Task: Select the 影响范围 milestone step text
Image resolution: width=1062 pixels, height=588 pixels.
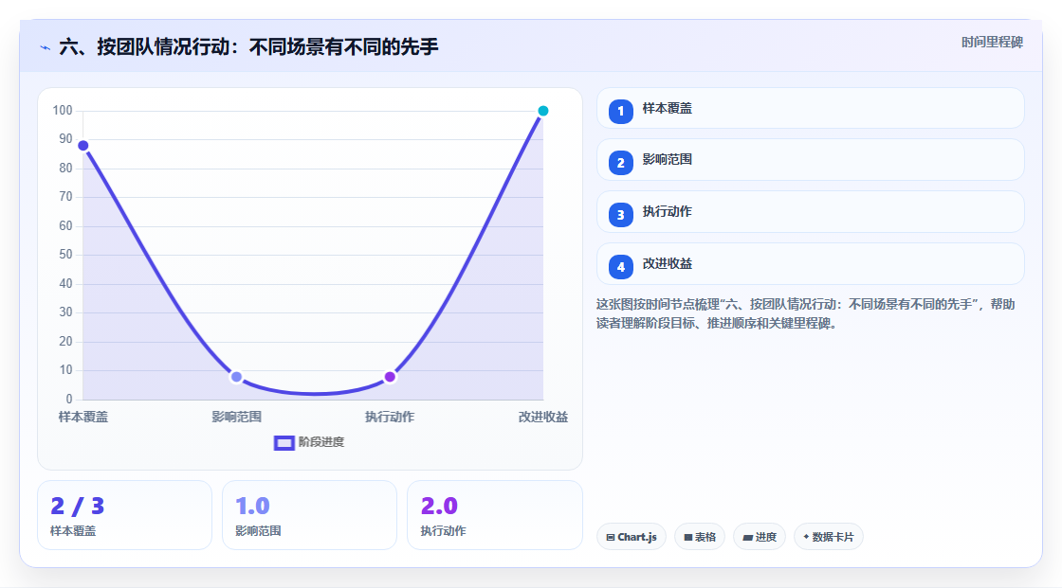Action: click(668, 160)
